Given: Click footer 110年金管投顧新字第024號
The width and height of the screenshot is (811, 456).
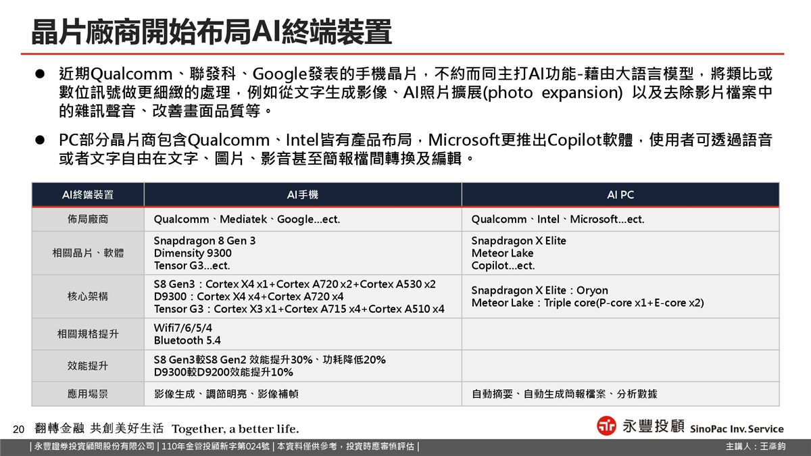Looking at the screenshot, I should point(214,447).
